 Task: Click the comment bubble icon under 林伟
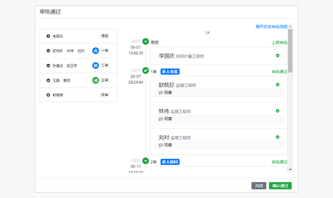click(161, 119)
